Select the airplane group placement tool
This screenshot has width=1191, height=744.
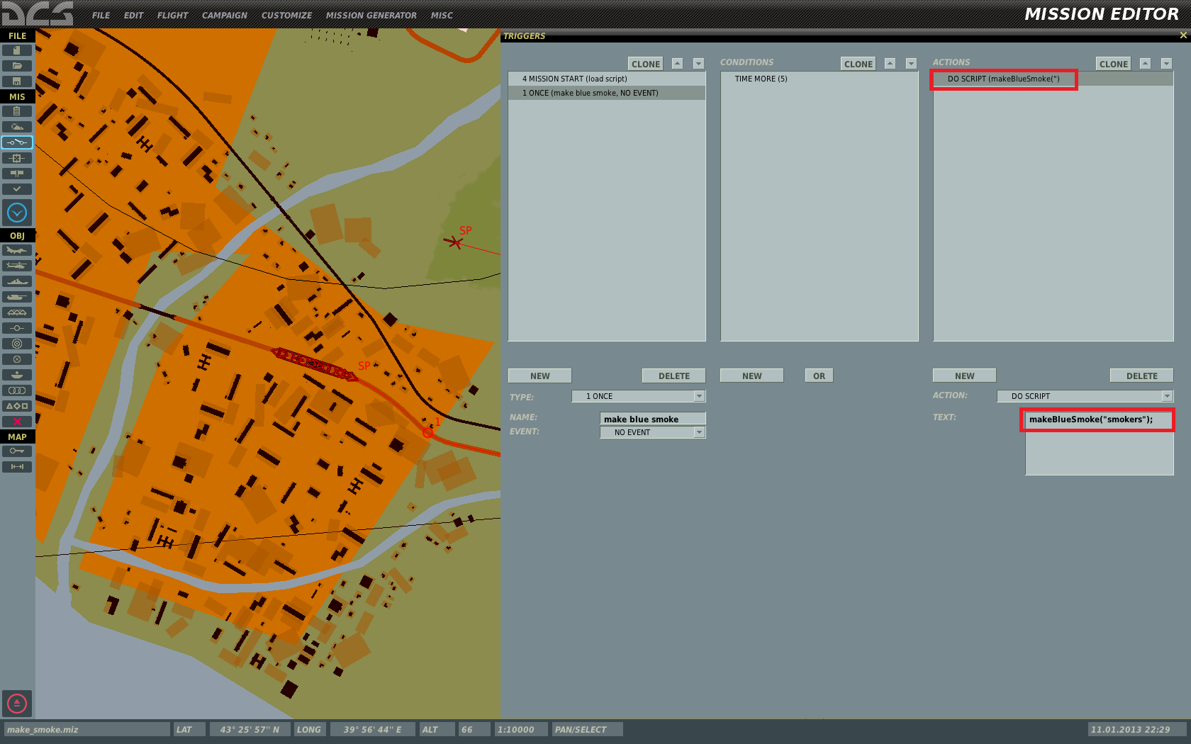pyautogui.click(x=17, y=250)
